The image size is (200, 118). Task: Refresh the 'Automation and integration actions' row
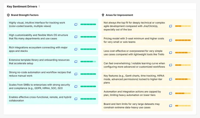(x=171, y=93)
